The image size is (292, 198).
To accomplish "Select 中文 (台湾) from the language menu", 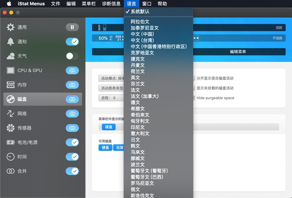I will pyautogui.click(x=143, y=40).
